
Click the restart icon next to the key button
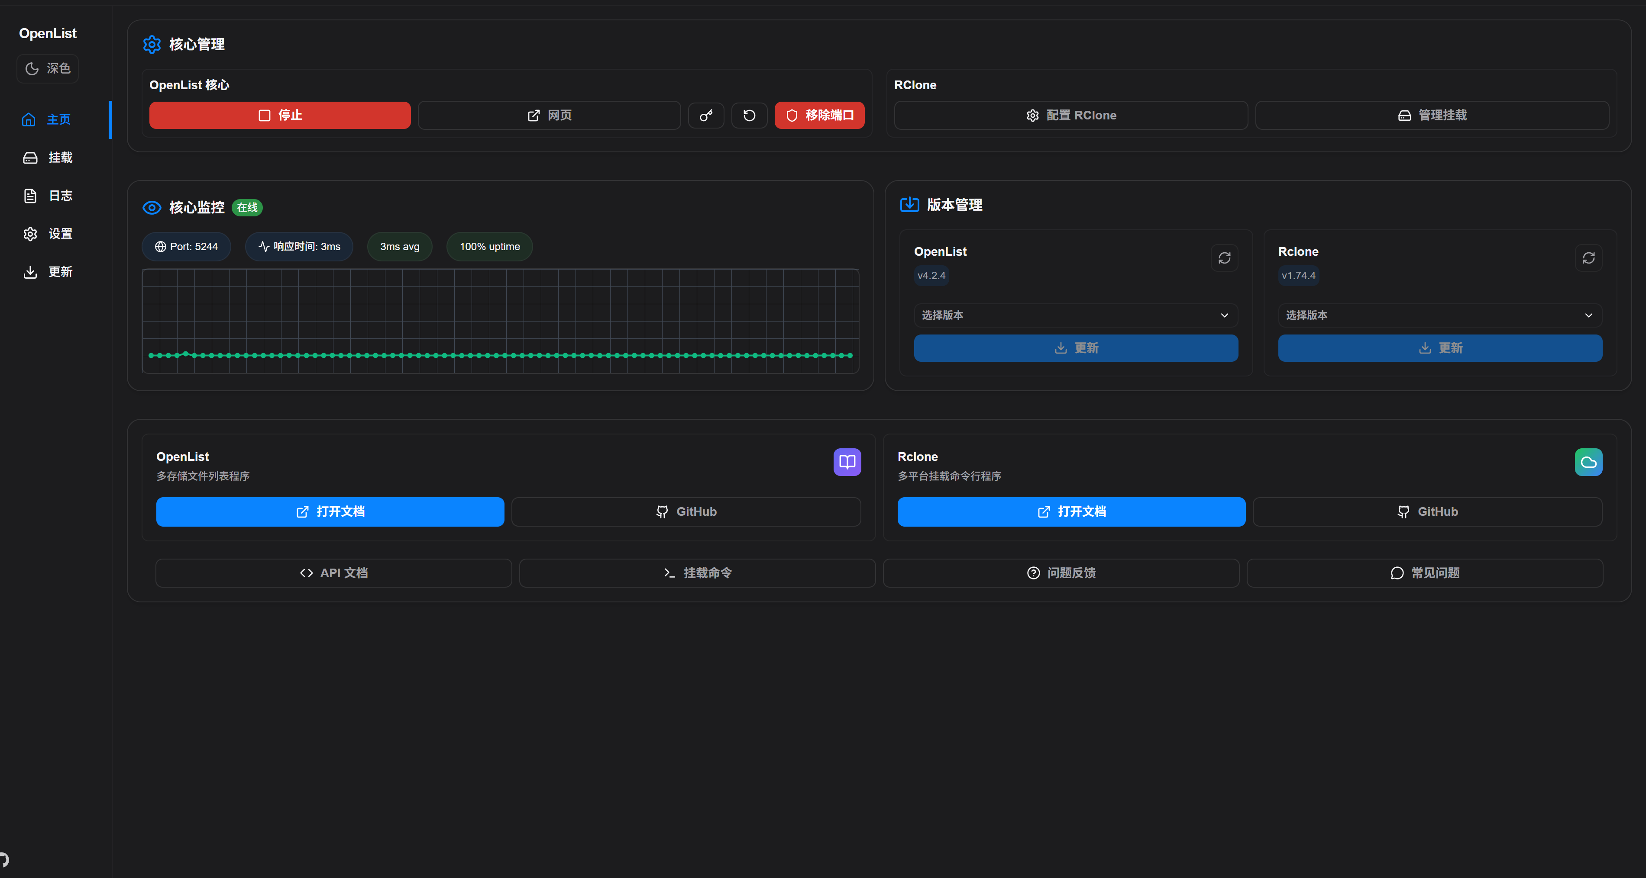(750, 116)
